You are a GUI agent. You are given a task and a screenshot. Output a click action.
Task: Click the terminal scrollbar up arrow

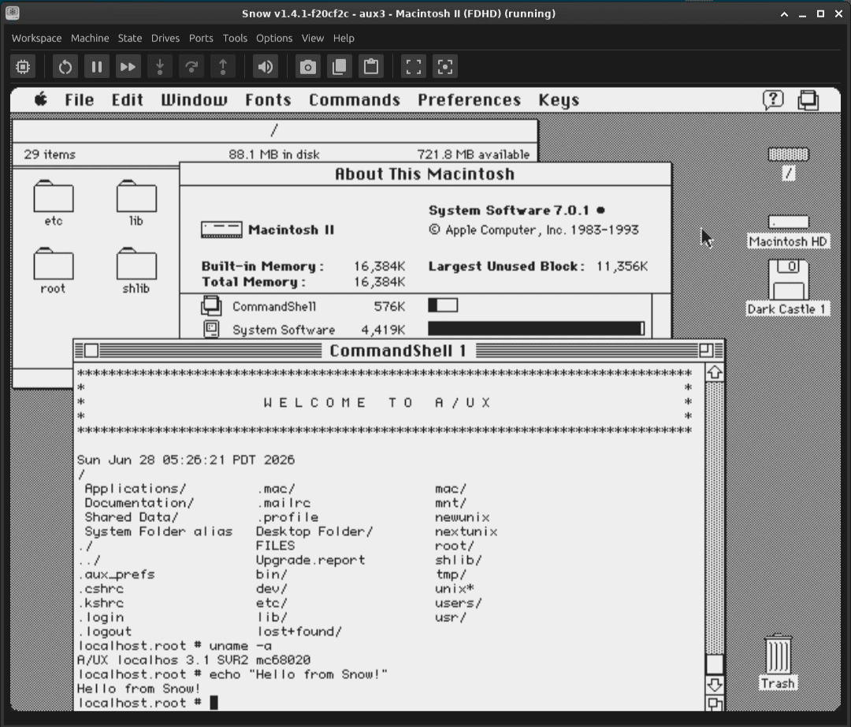click(x=715, y=372)
